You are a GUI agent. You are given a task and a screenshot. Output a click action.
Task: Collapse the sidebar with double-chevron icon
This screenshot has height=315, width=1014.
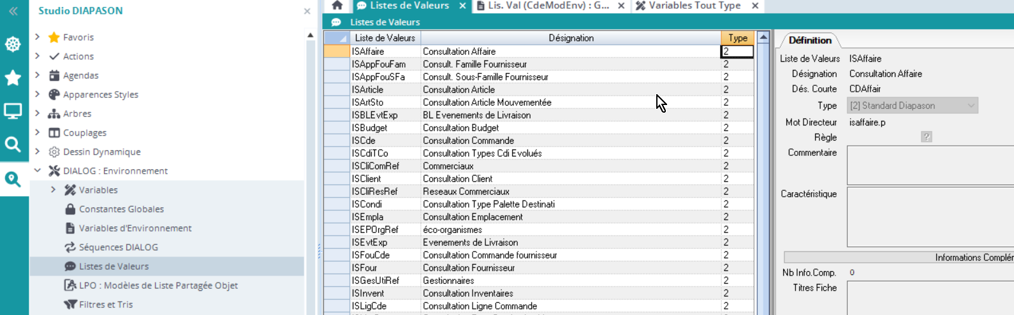pyautogui.click(x=13, y=11)
